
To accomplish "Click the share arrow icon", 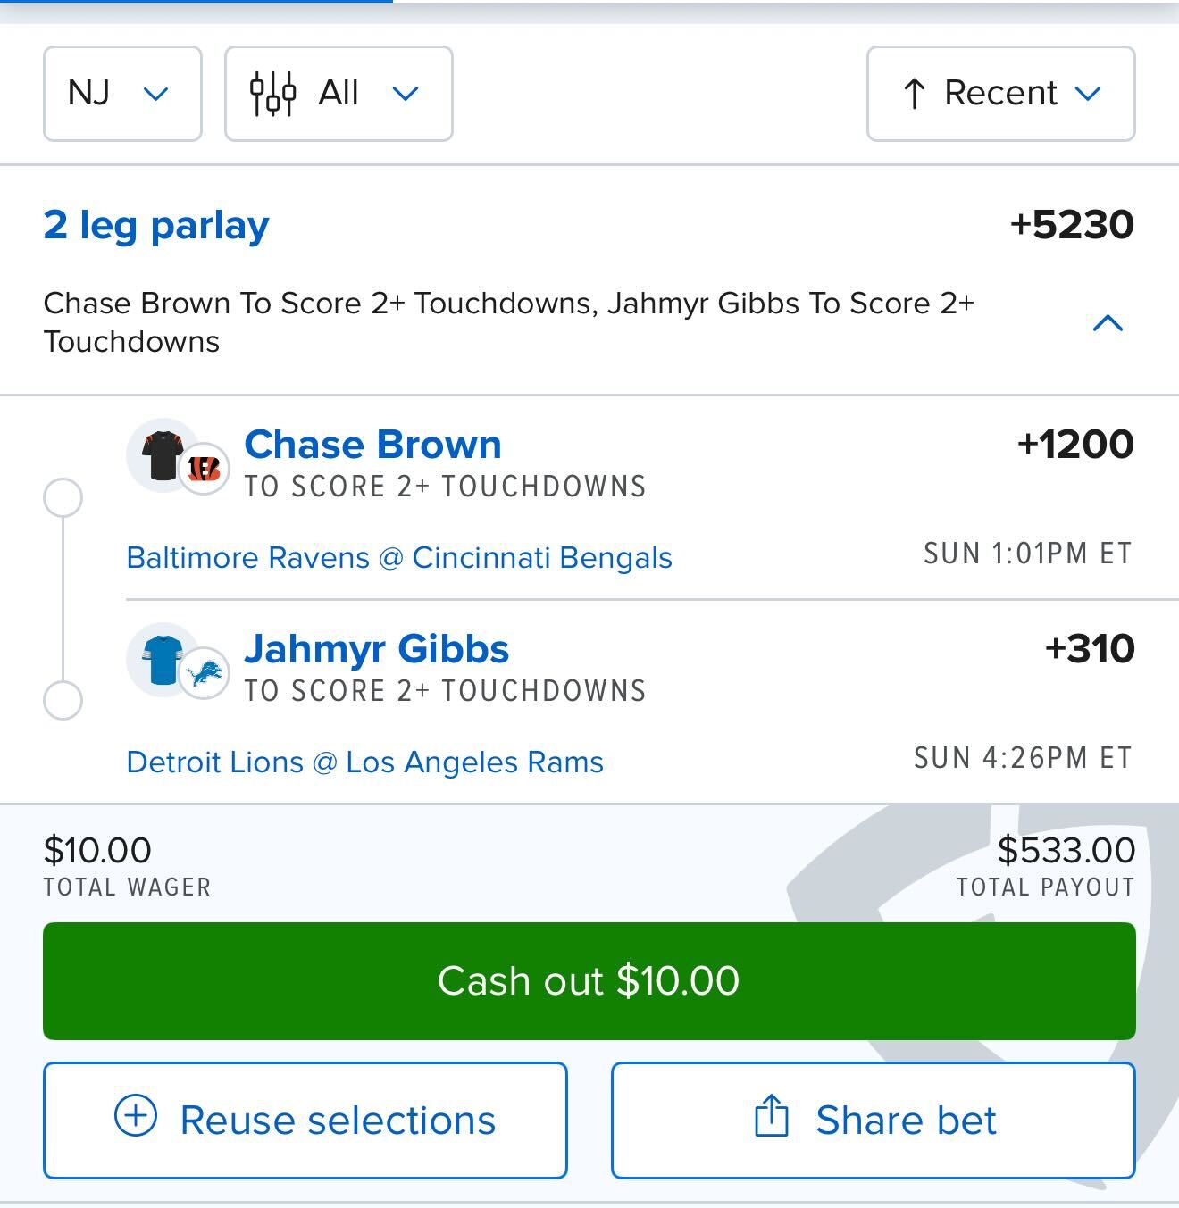I will [771, 1116].
